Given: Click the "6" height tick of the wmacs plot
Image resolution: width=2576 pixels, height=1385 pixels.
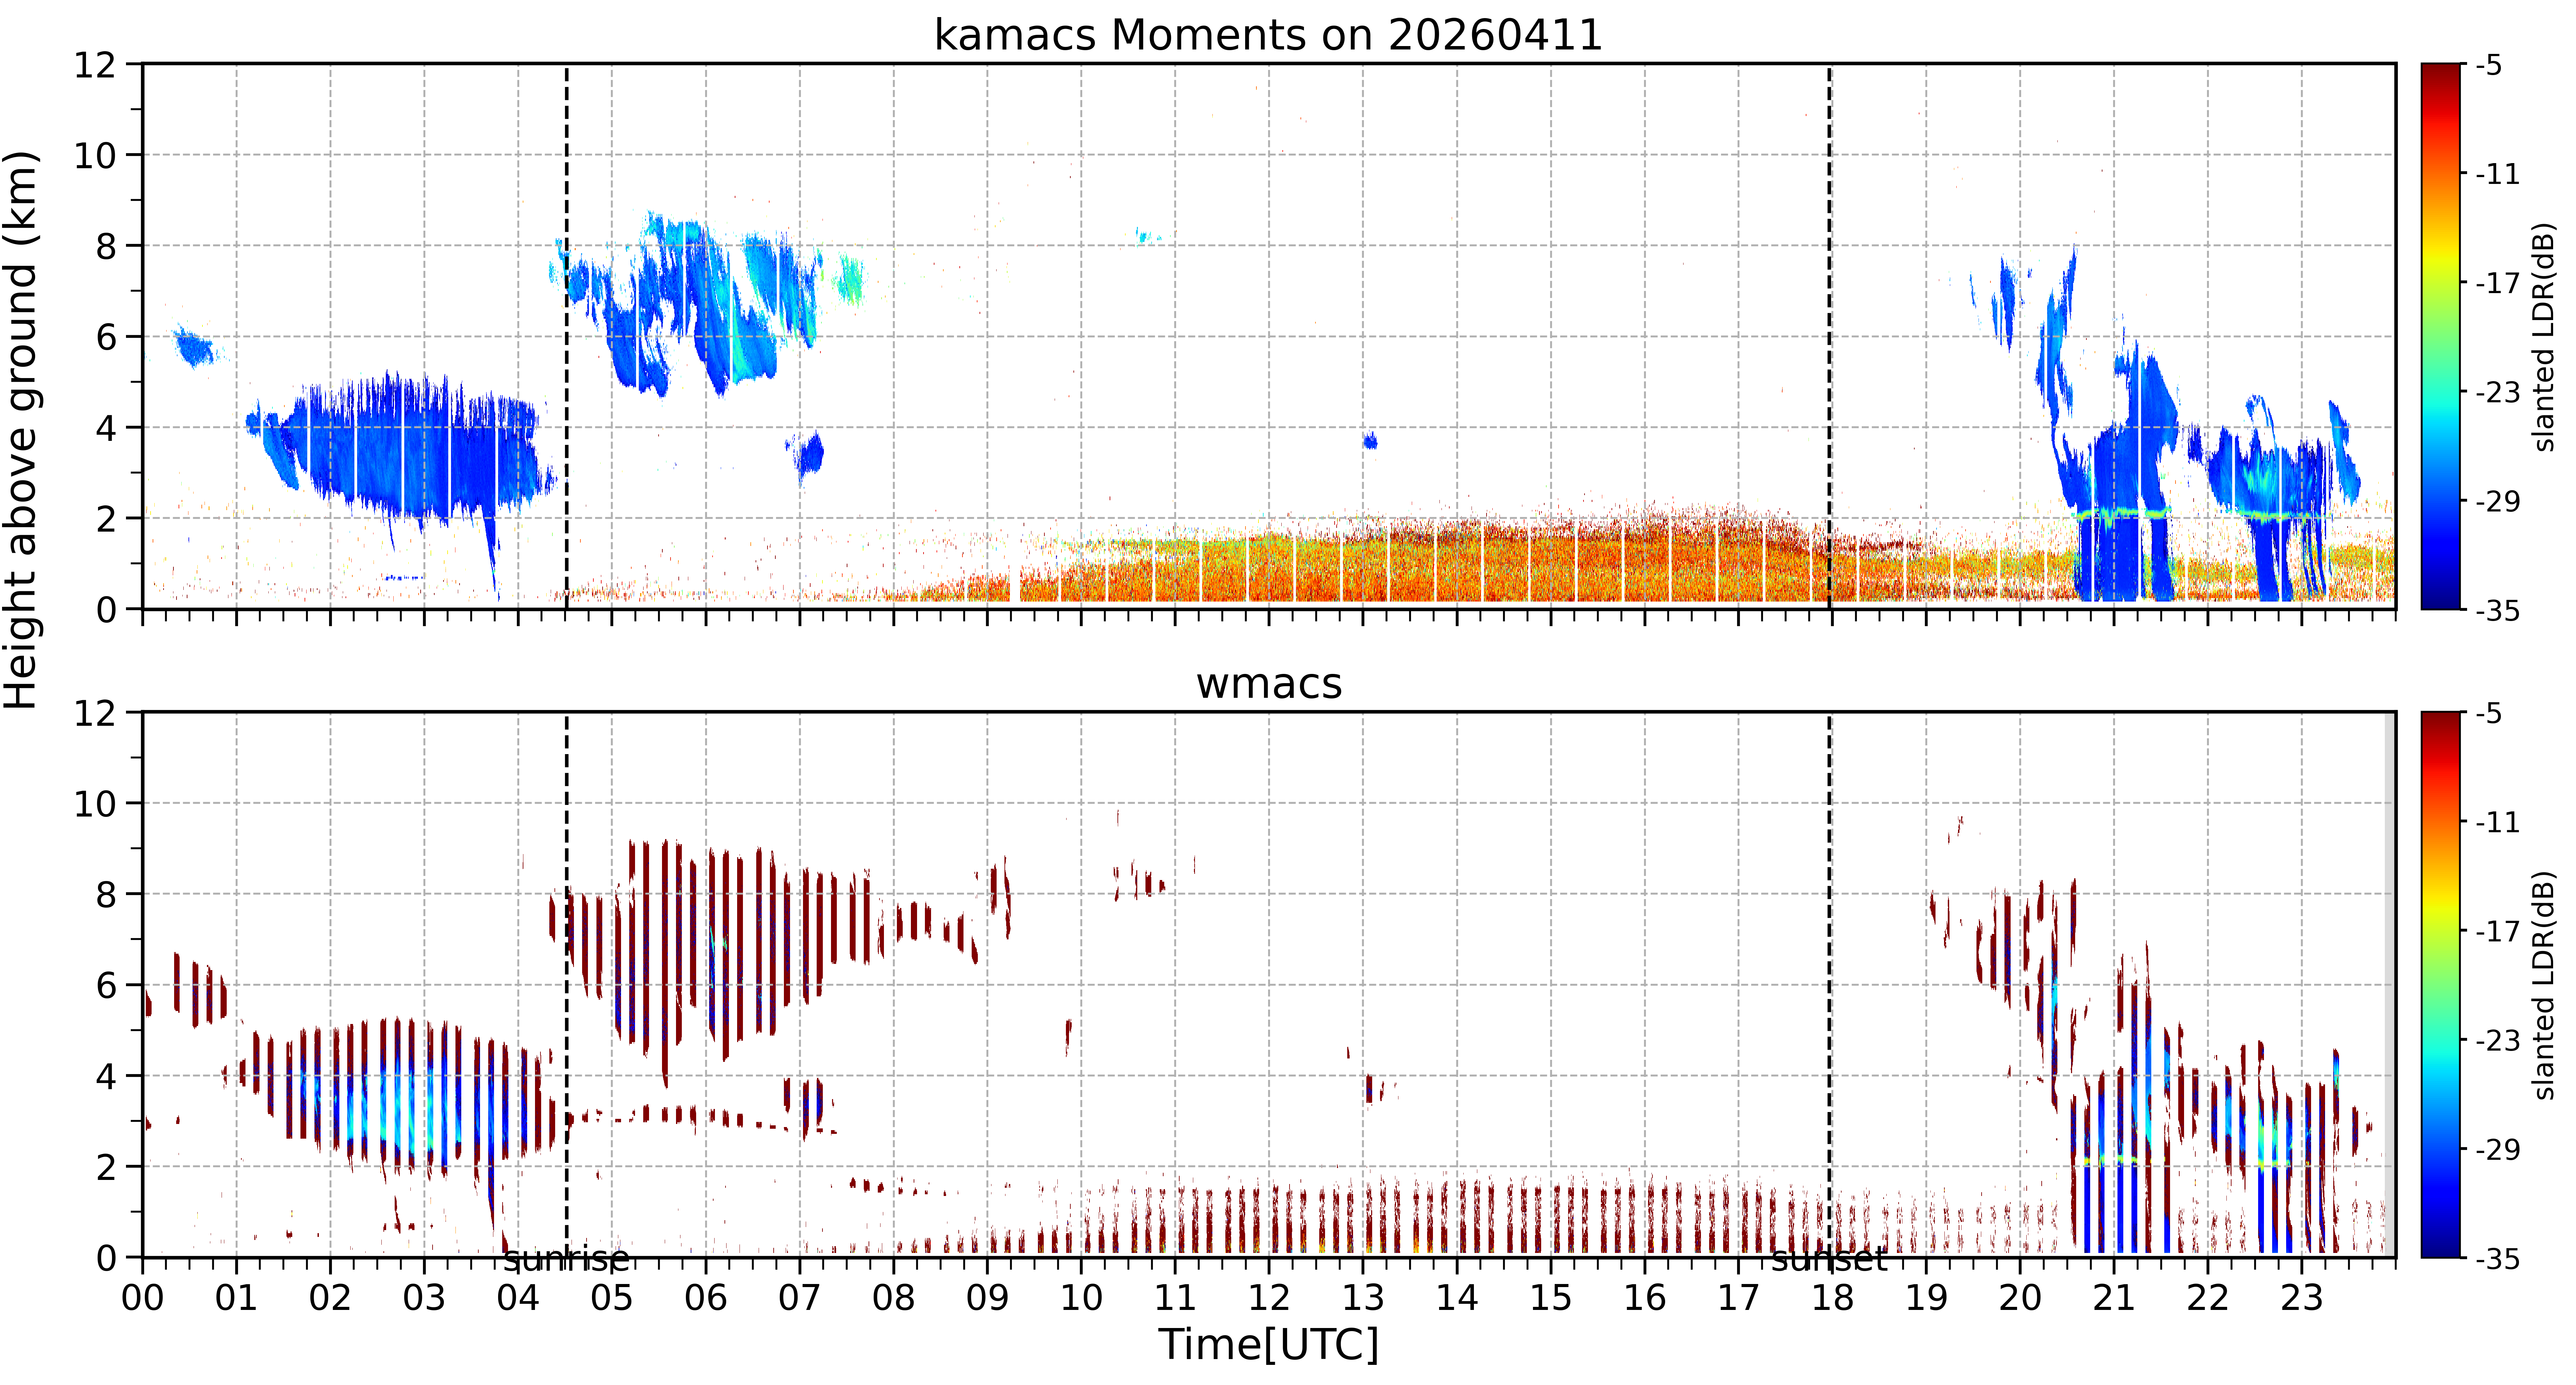Looking at the screenshot, I should pos(106,985).
